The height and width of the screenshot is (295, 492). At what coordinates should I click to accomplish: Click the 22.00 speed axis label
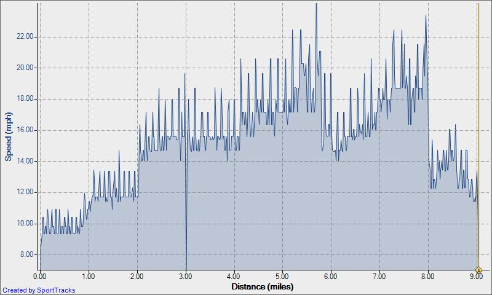[25, 37]
